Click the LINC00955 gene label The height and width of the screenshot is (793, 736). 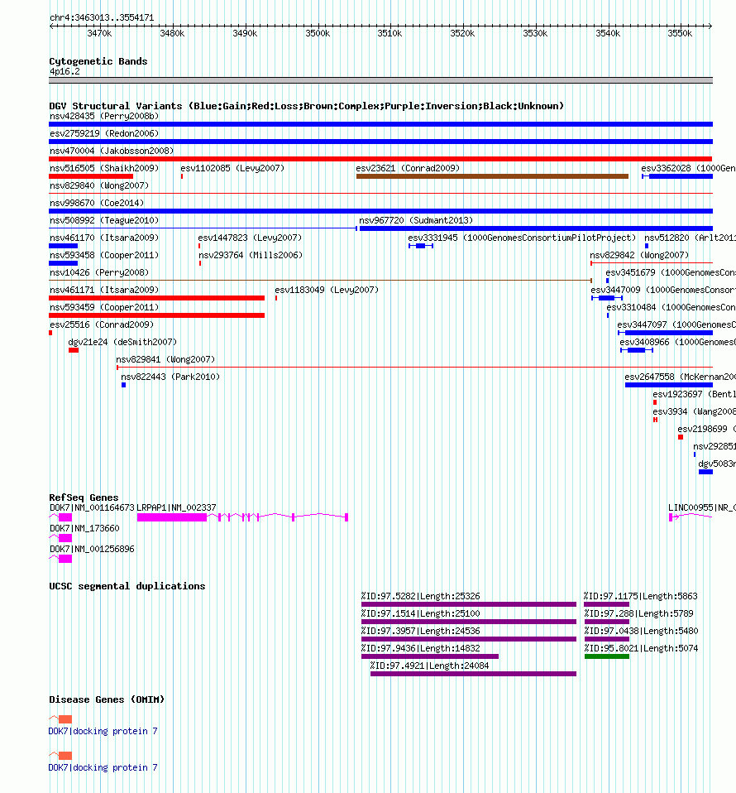[x=701, y=507]
